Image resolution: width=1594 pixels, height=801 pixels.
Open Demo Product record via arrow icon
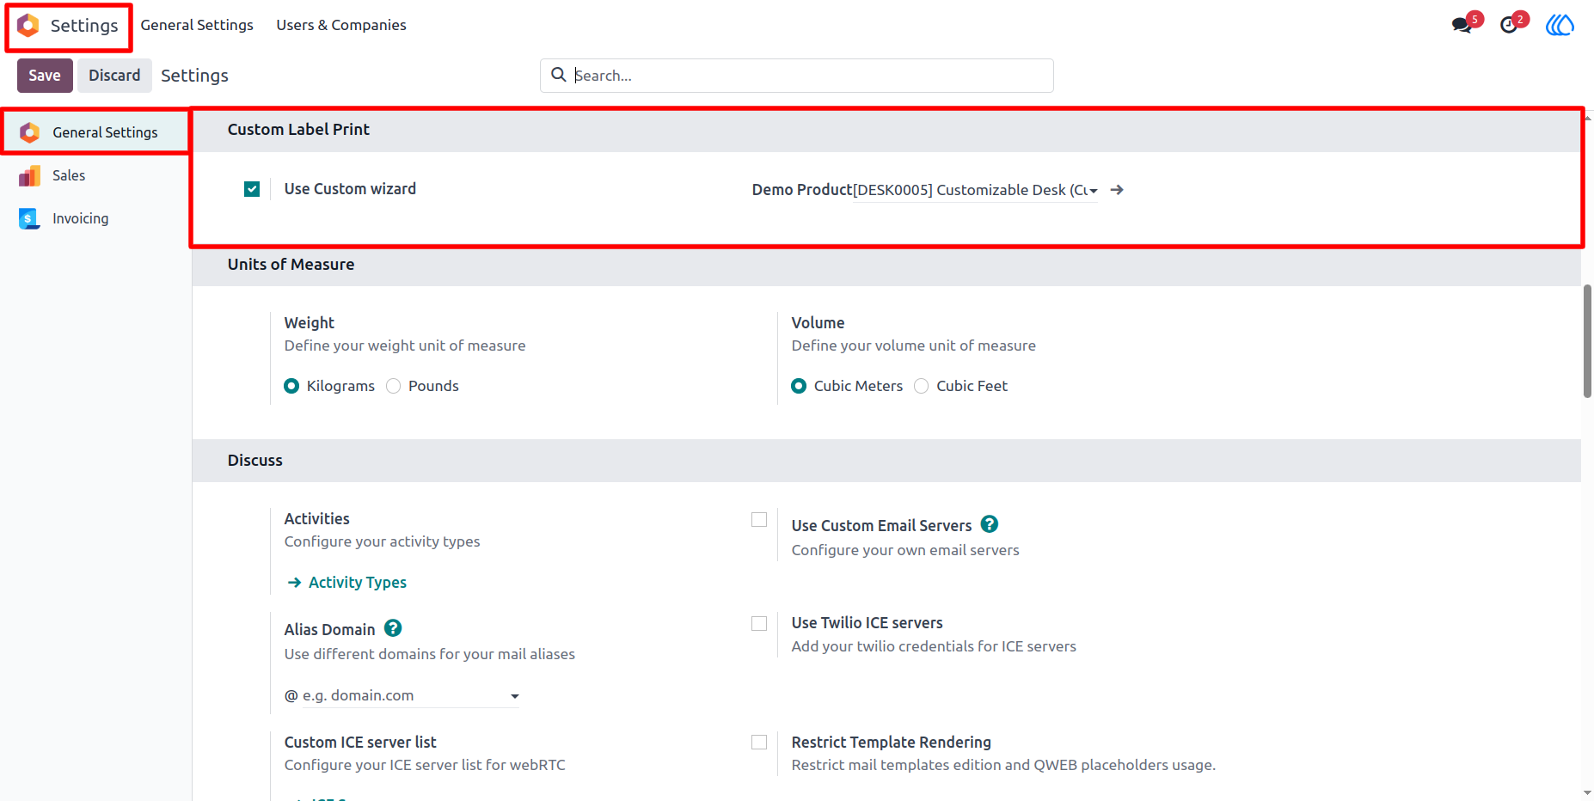click(x=1117, y=190)
